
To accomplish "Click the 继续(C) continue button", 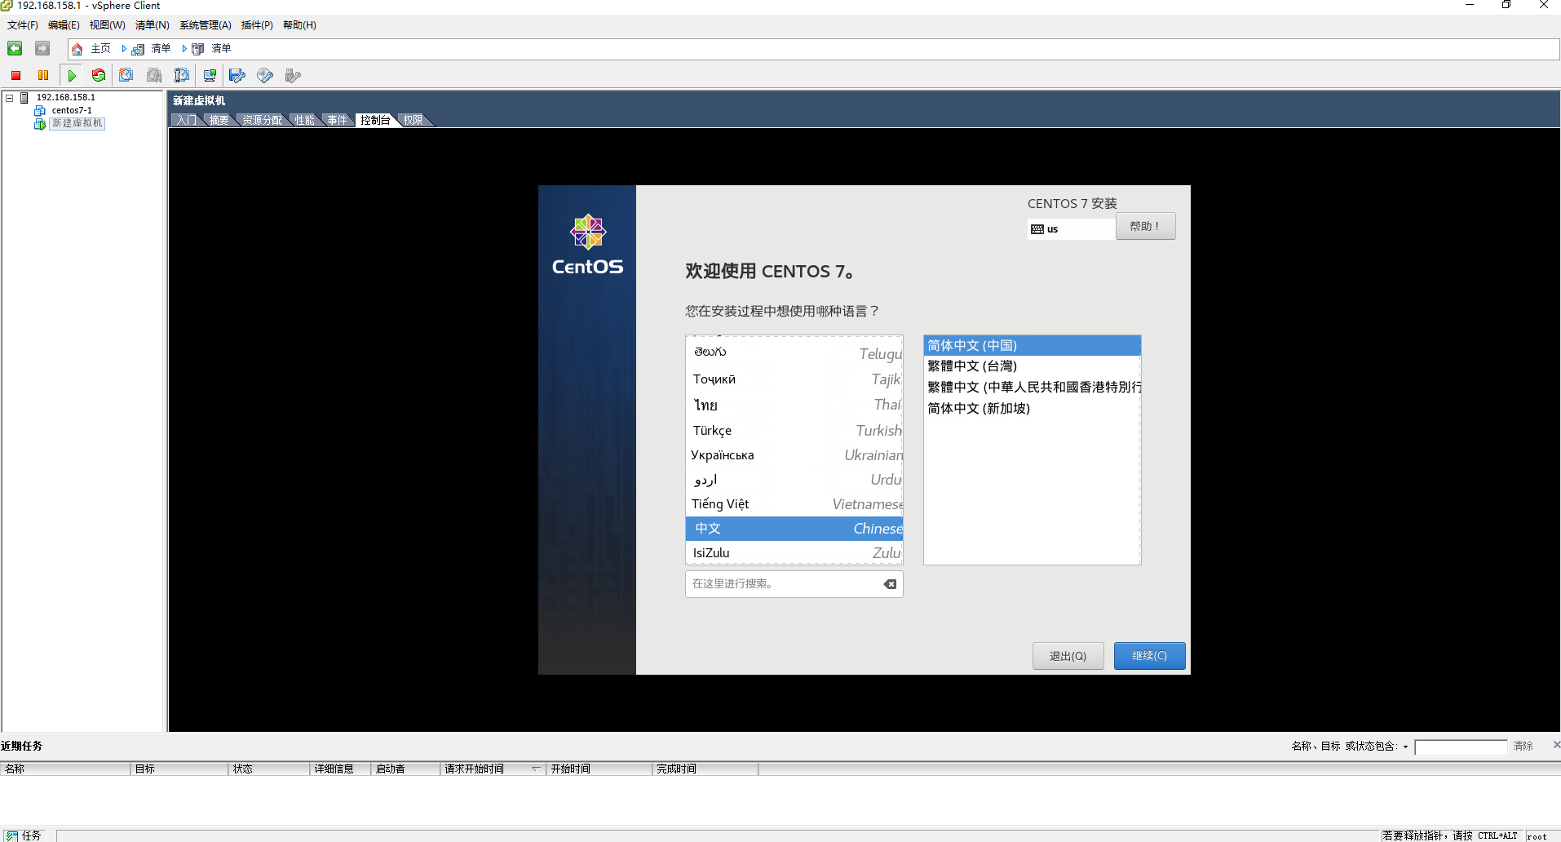I will tap(1149, 656).
